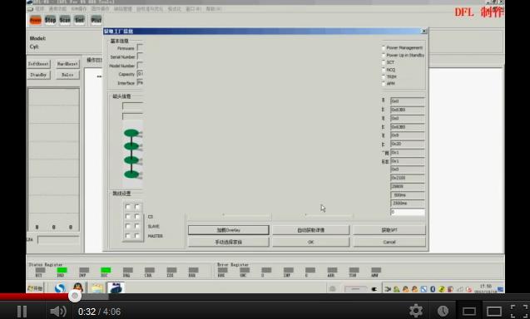Click the 2500ms value field

[408, 204]
